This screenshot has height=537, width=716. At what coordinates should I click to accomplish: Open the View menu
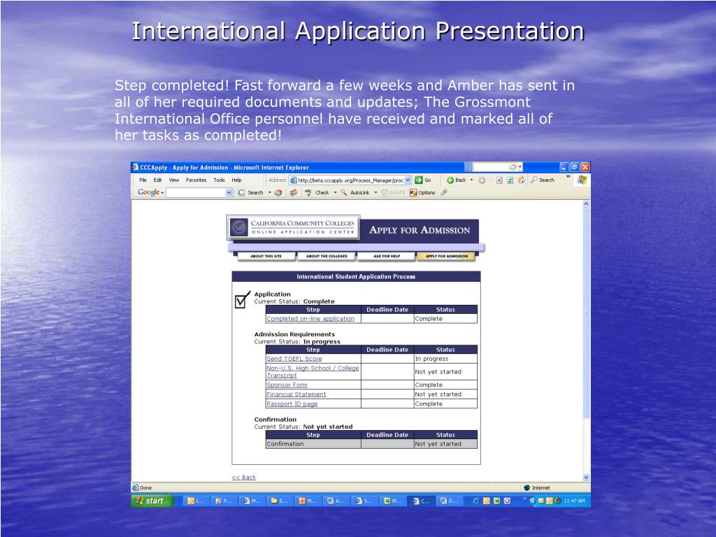tap(174, 180)
